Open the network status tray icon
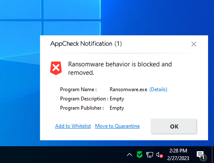 (150, 155)
